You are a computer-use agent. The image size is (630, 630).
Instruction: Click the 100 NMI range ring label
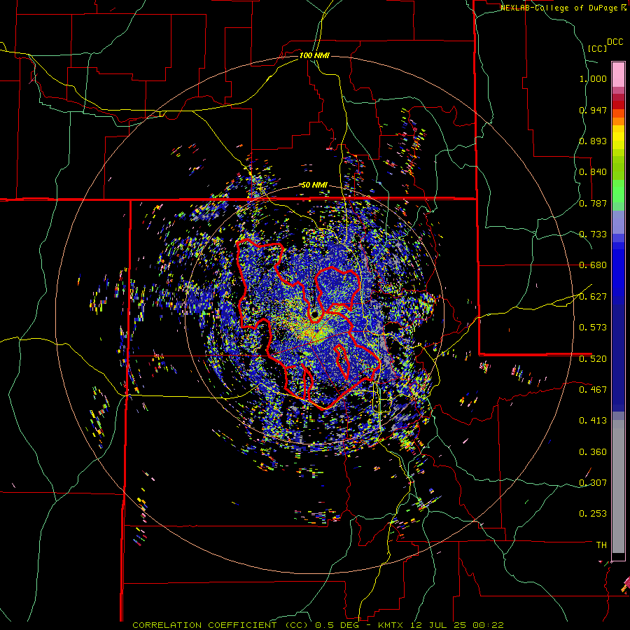click(314, 55)
